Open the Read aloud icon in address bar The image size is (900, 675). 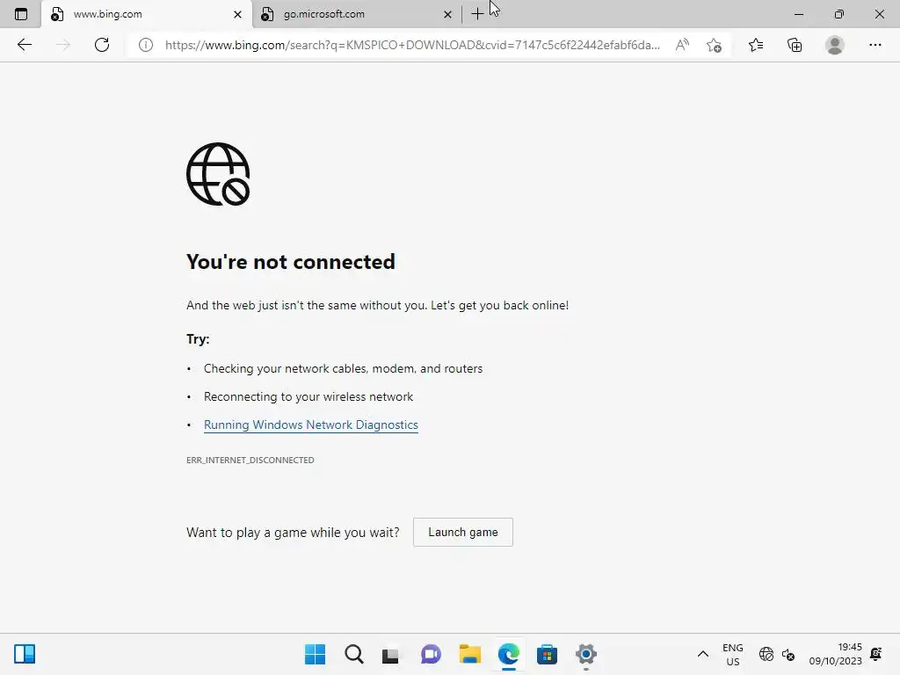(682, 45)
